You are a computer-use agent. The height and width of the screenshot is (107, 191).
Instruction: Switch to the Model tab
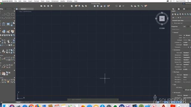pos(19,102)
